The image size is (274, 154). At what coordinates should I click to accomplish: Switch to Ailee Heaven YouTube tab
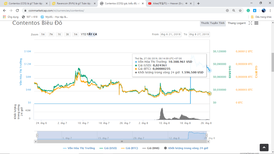pos(169,3)
